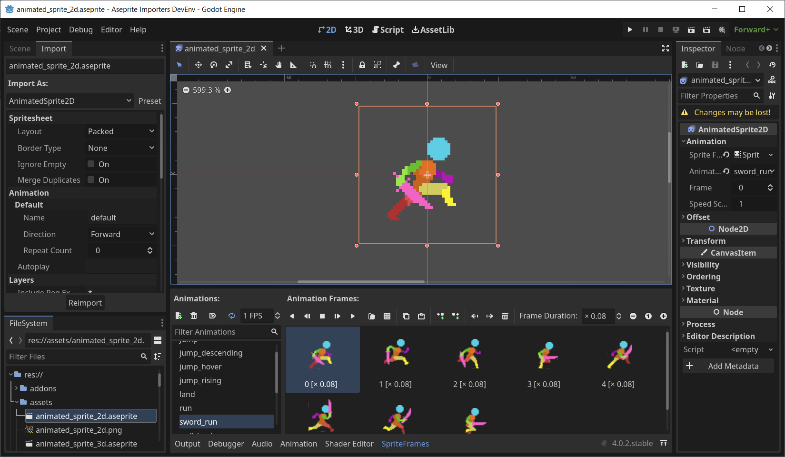Click the Reimport button
The height and width of the screenshot is (457, 785).
pos(85,303)
